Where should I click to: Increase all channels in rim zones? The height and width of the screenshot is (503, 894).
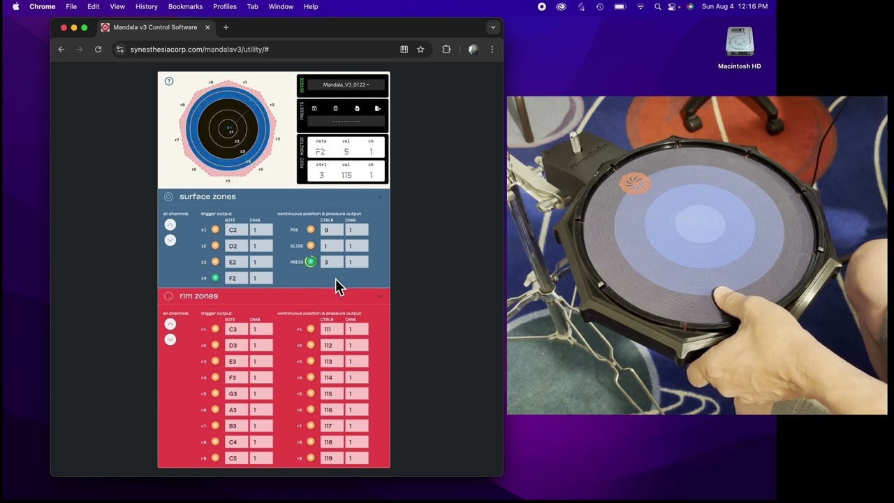pos(170,324)
